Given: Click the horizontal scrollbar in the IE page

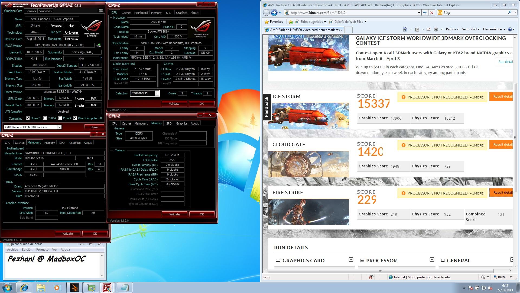Looking at the screenshot, I should (380, 271).
